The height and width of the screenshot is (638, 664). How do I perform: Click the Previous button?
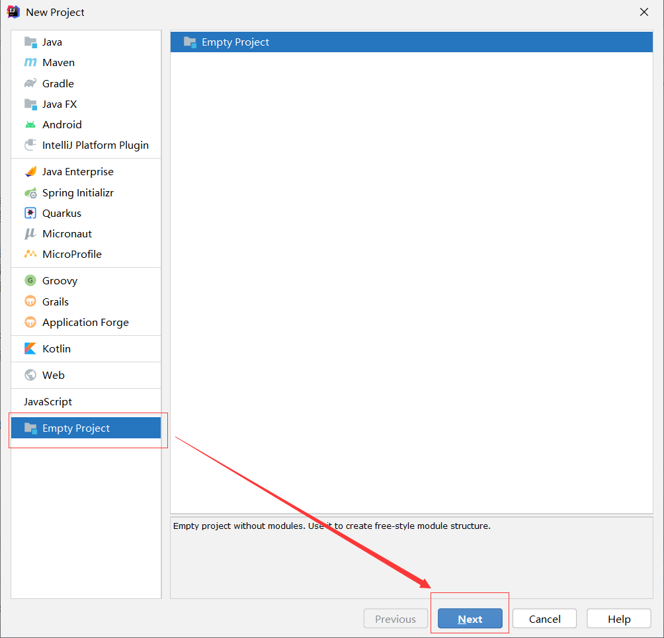[395, 619]
